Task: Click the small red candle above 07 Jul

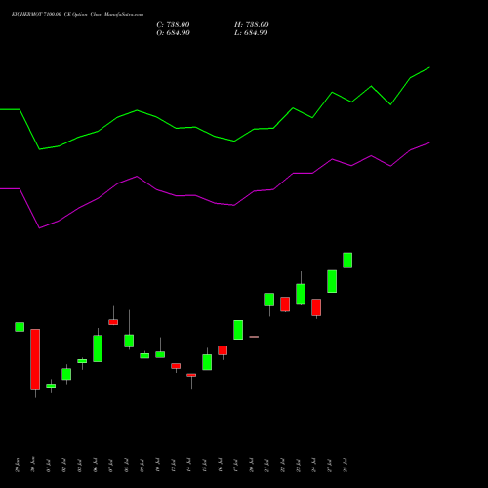Action: [113, 322]
